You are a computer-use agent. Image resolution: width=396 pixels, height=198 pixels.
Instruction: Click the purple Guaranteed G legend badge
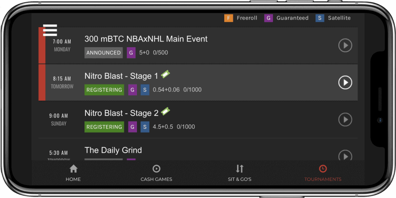point(269,18)
